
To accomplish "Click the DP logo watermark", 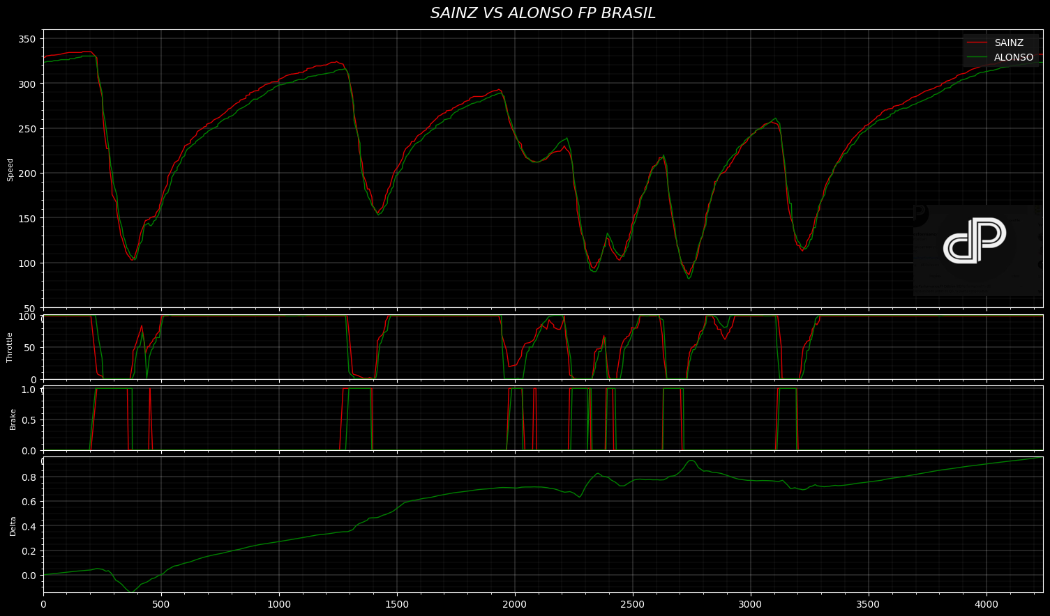I will tap(975, 241).
